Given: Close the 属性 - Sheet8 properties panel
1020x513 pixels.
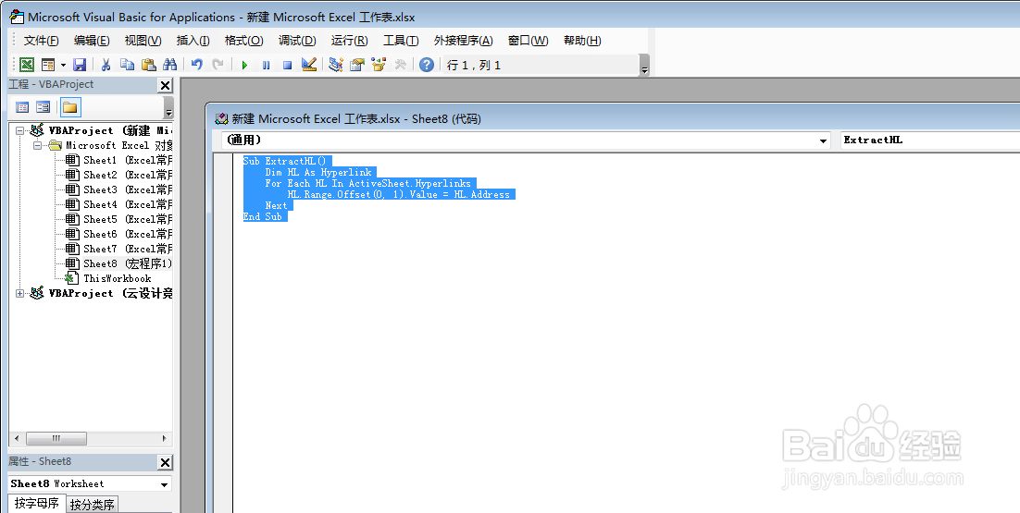Looking at the screenshot, I should [x=166, y=462].
